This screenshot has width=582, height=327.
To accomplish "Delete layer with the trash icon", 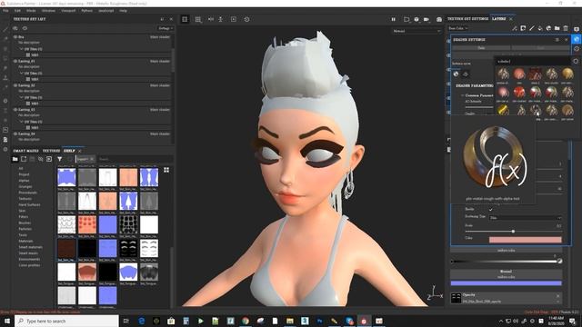I will click(x=566, y=28).
